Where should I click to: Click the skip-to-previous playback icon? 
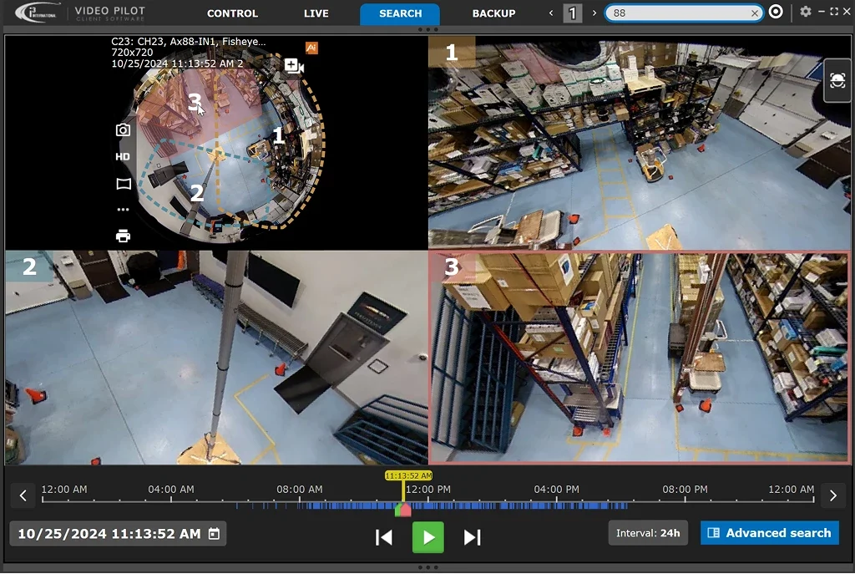[x=384, y=537]
